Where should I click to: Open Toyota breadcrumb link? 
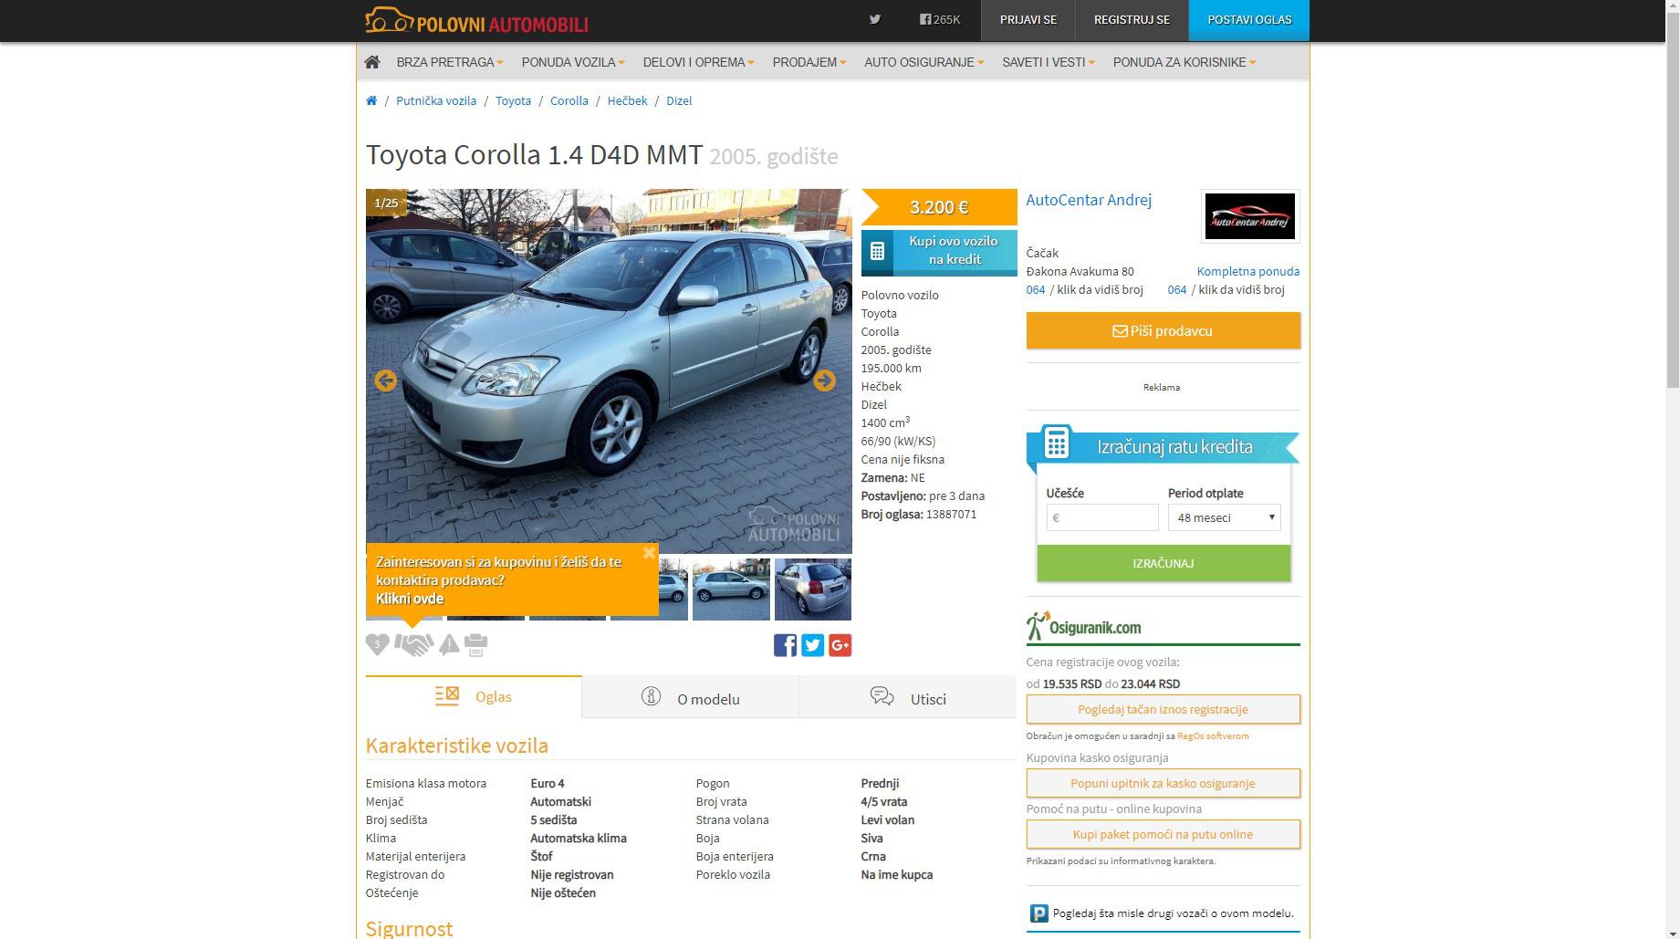coord(513,100)
